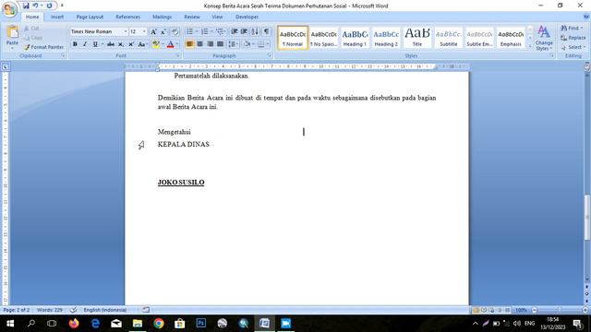Switch to the References tab
This screenshot has width=591, height=332.
tap(127, 17)
